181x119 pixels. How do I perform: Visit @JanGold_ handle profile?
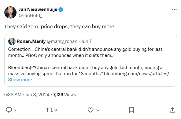coord(30,16)
